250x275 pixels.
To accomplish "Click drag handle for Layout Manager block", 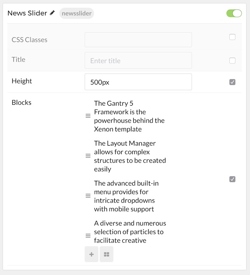I will coord(88,156).
